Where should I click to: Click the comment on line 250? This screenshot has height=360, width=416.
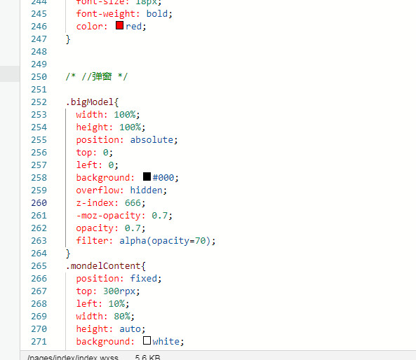tap(97, 77)
